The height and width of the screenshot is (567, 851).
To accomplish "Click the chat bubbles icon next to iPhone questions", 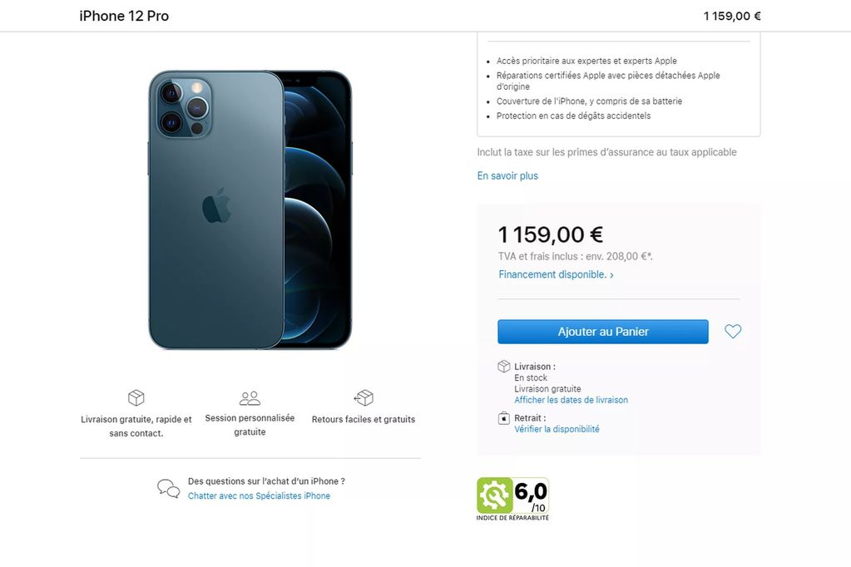I will pos(167,489).
